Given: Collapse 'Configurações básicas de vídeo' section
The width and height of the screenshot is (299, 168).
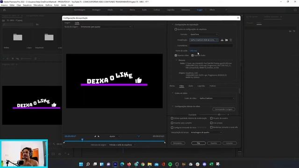Looking at the screenshot, I should tap(172, 106).
